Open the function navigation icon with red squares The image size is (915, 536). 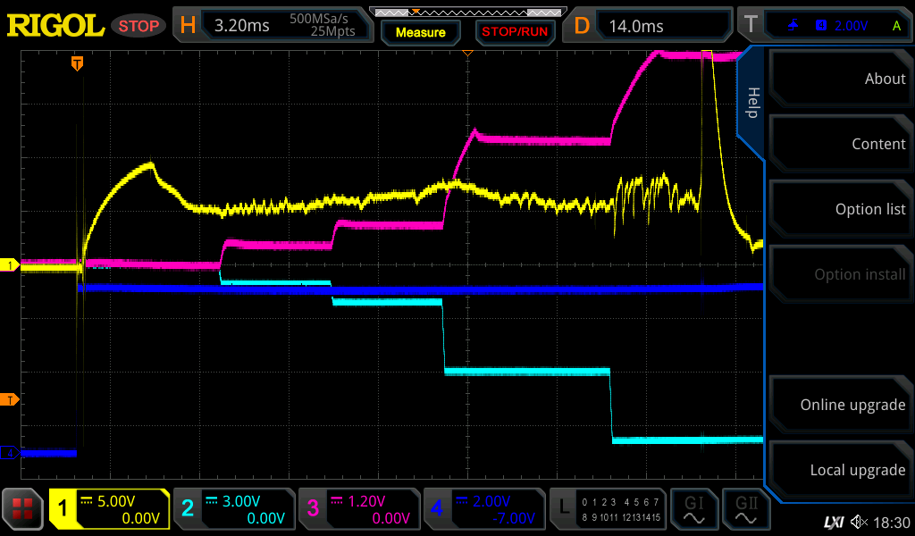23,509
